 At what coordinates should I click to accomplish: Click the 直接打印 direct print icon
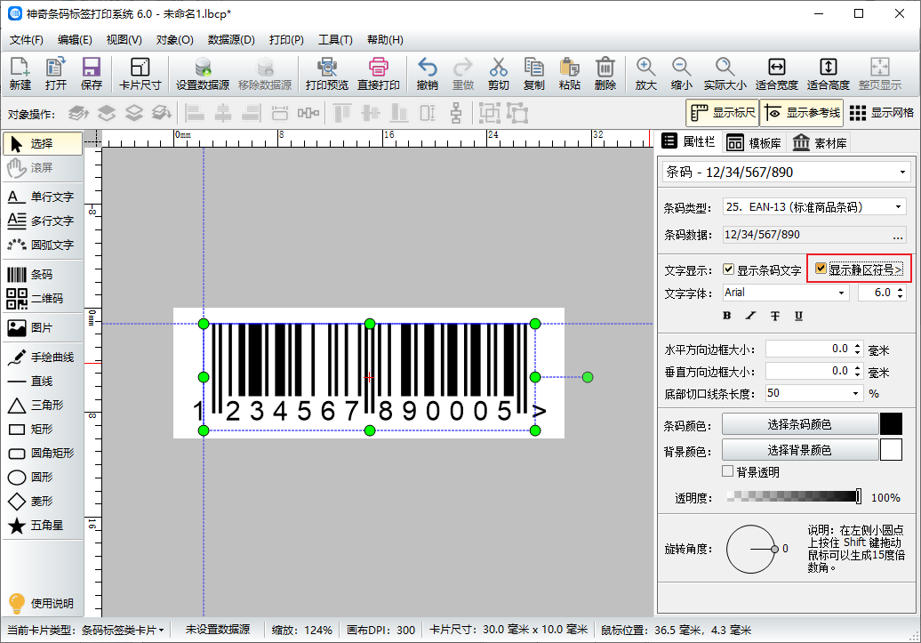click(x=378, y=74)
